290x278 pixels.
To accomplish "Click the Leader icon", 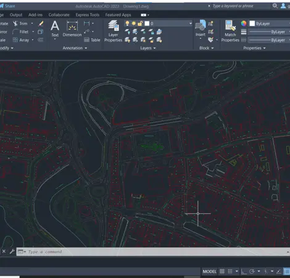I will [86, 32].
